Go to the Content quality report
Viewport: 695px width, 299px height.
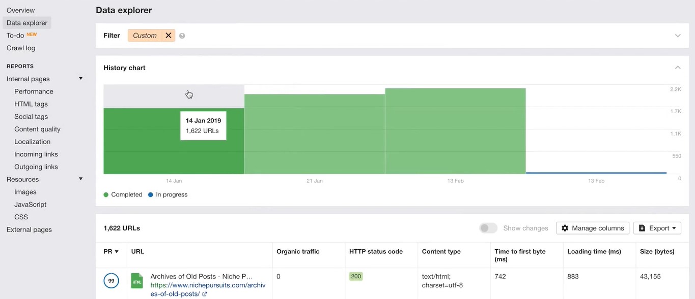tap(37, 129)
